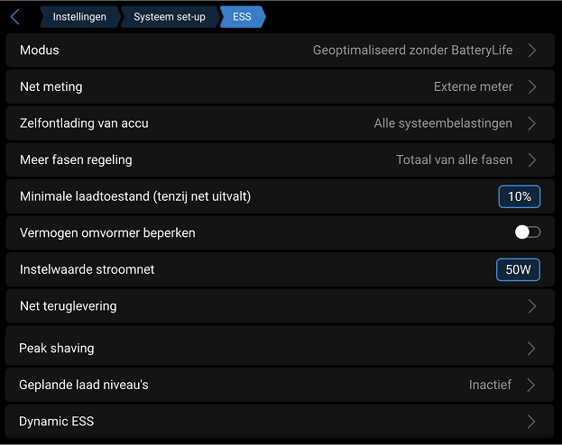562x445 pixels.
Task: Select the Alle systeembelastingen option value
Action: 443,123
